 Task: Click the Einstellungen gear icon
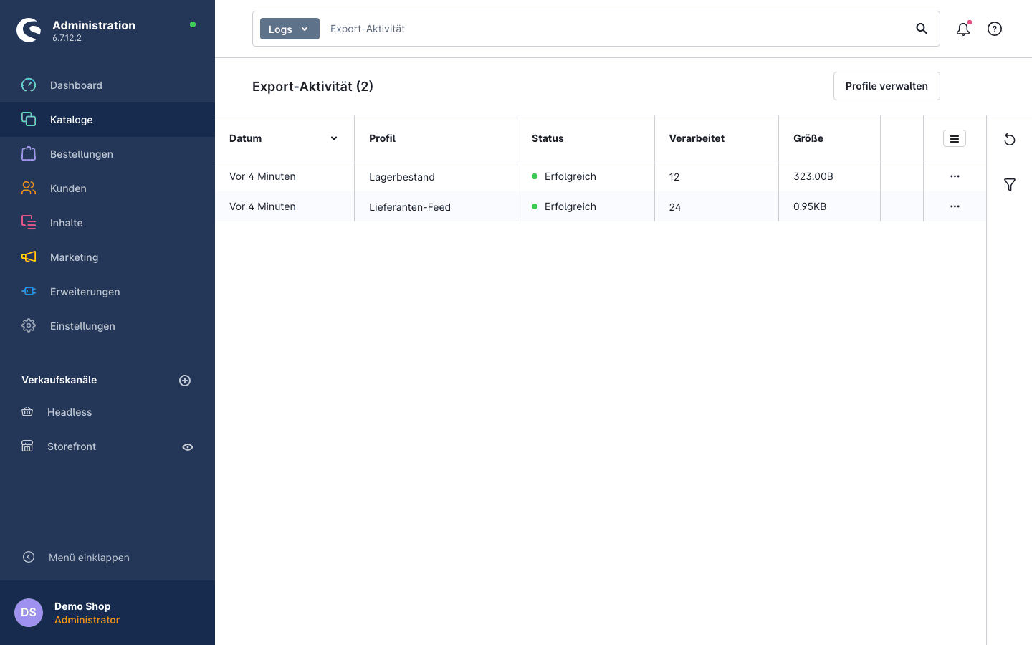click(29, 326)
